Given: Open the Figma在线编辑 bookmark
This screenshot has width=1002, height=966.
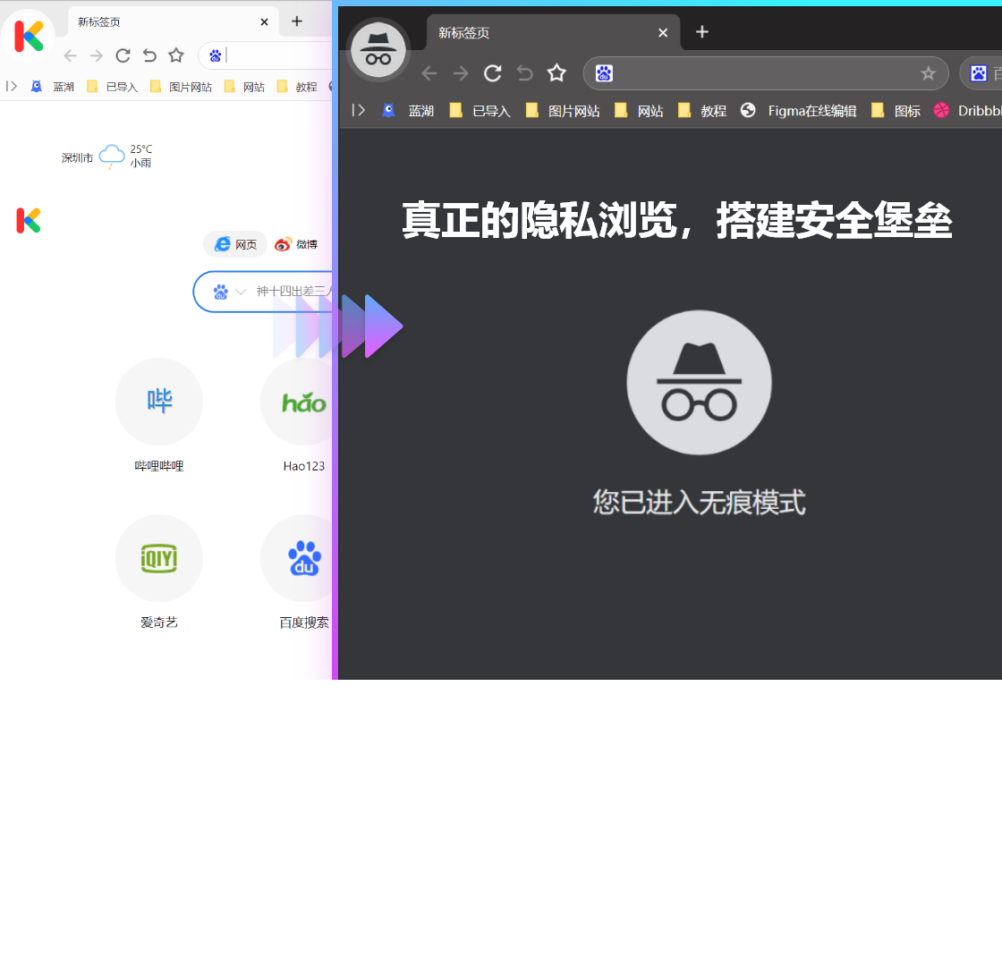Looking at the screenshot, I should tap(799, 111).
